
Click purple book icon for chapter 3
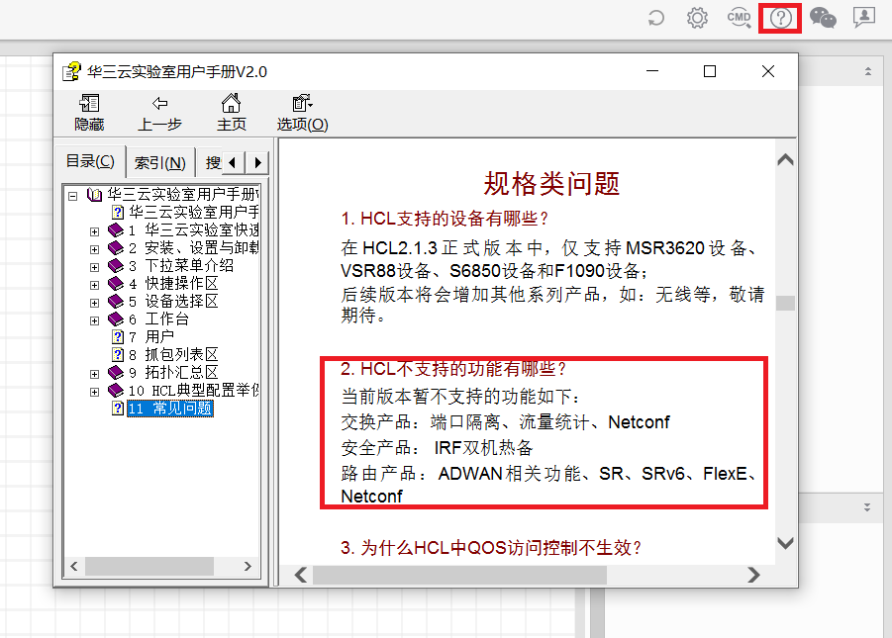pos(116,265)
